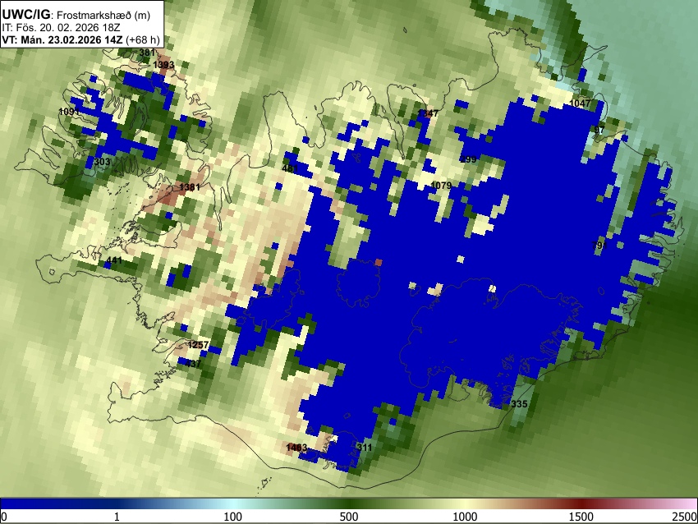Click the station value 335

pyautogui.click(x=519, y=404)
